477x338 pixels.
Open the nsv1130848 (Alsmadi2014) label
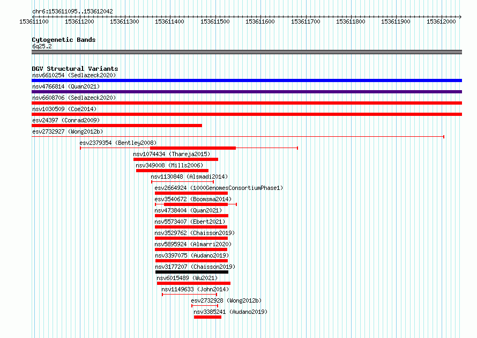click(189, 177)
